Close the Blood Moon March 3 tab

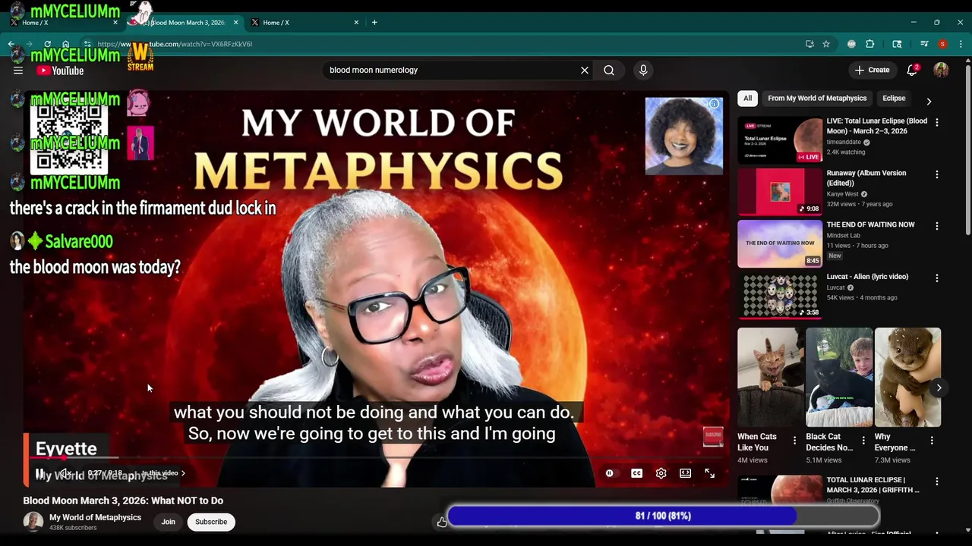tap(235, 23)
